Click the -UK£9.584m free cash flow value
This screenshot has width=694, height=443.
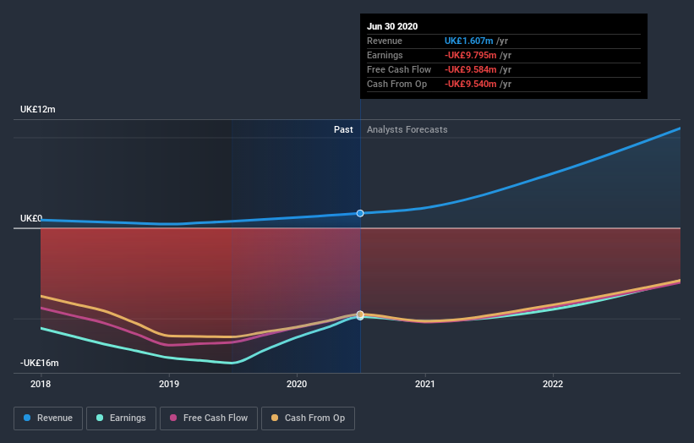pos(471,69)
